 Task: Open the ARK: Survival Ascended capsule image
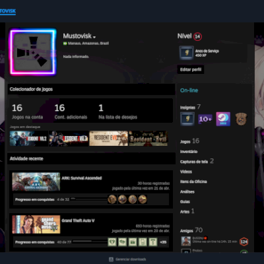tap(36, 181)
